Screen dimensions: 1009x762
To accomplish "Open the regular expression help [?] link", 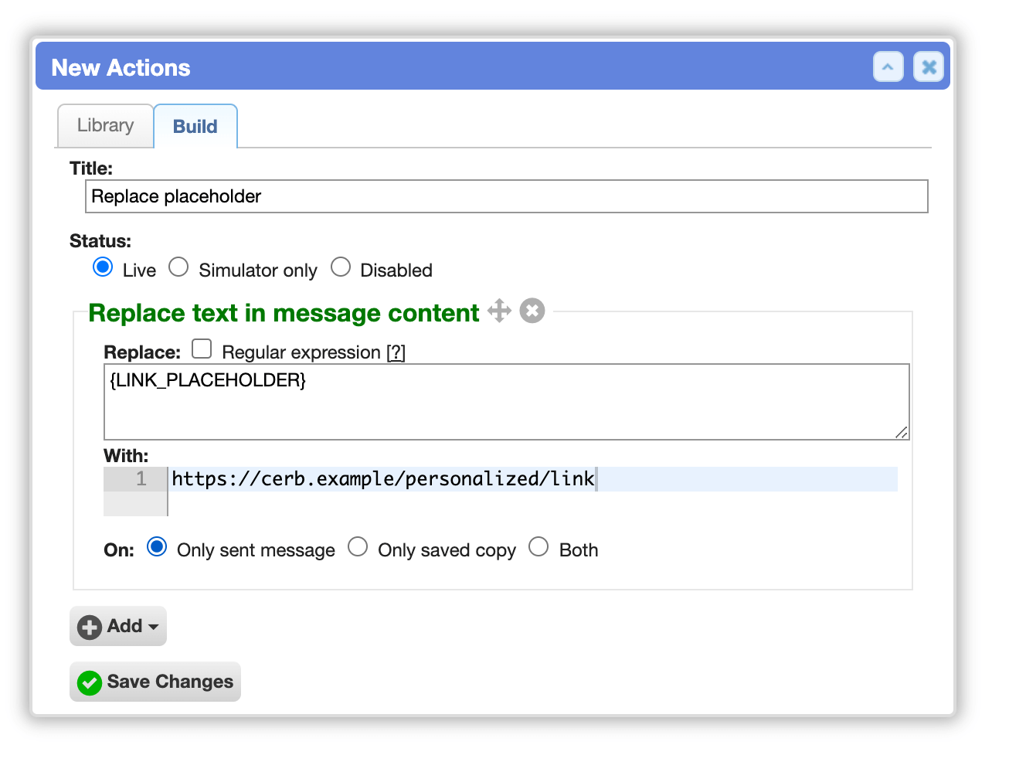I will pyautogui.click(x=396, y=352).
